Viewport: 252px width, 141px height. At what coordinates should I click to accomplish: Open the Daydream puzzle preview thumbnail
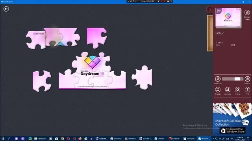(x=228, y=18)
